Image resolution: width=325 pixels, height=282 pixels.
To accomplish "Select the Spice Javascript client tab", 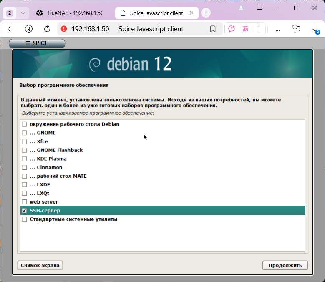I will (157, 13).
